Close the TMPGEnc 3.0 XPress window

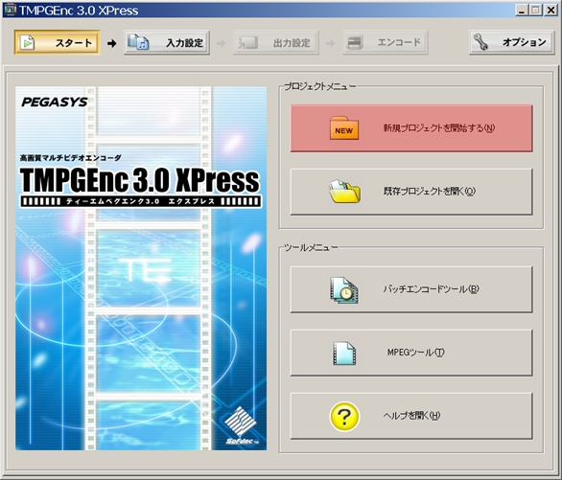point(550,10)
